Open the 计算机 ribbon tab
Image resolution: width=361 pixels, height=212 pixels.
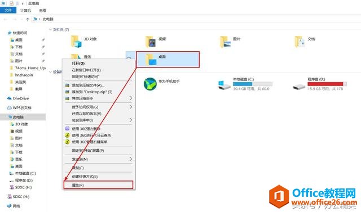pos(25,10)
